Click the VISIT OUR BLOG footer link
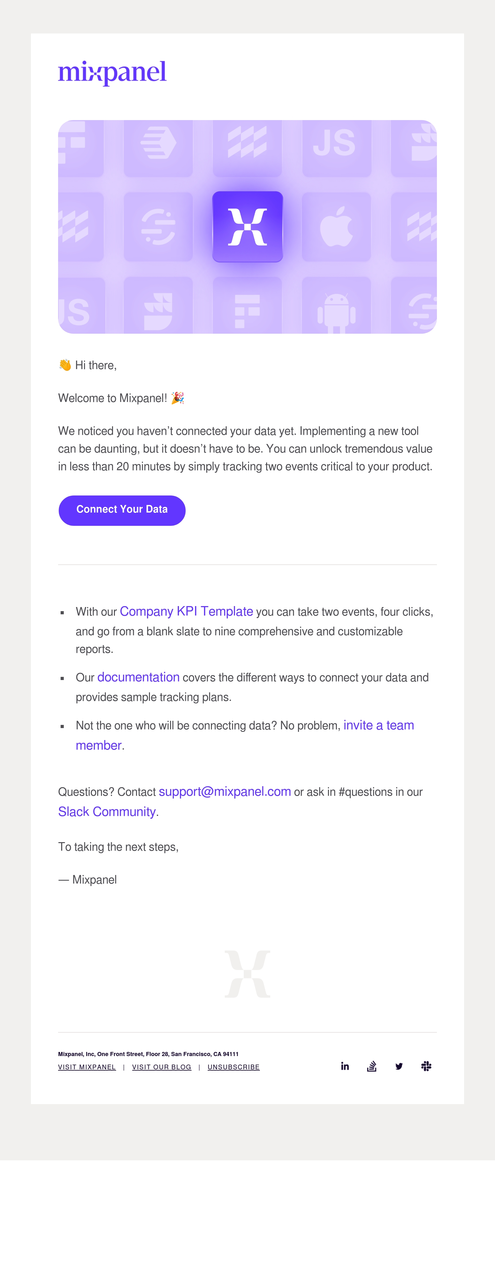Screen dimensions: 495x1276 coord(161,1067)
